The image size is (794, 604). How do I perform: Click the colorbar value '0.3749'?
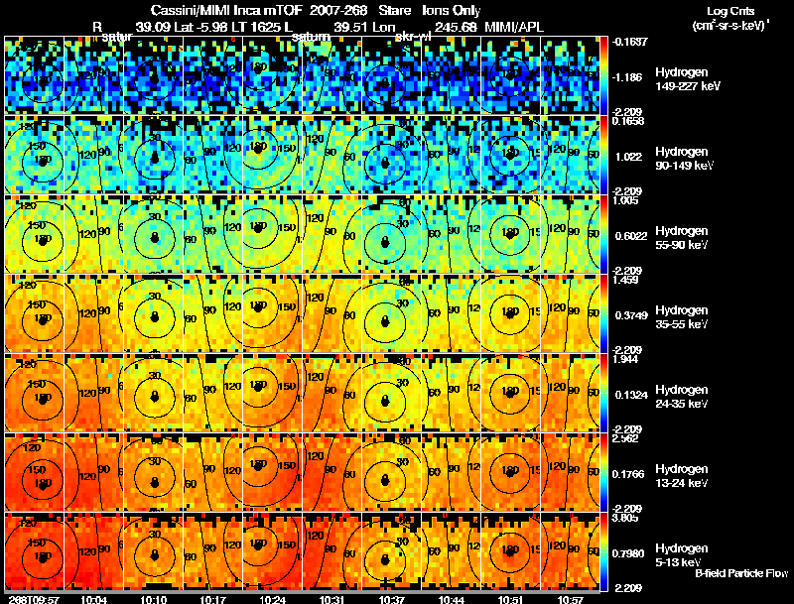coord(631,315)
